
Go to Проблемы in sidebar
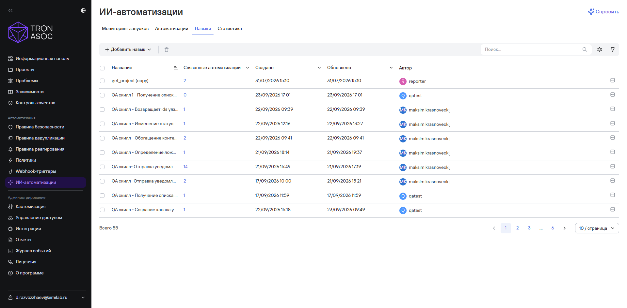click(27, 81)
